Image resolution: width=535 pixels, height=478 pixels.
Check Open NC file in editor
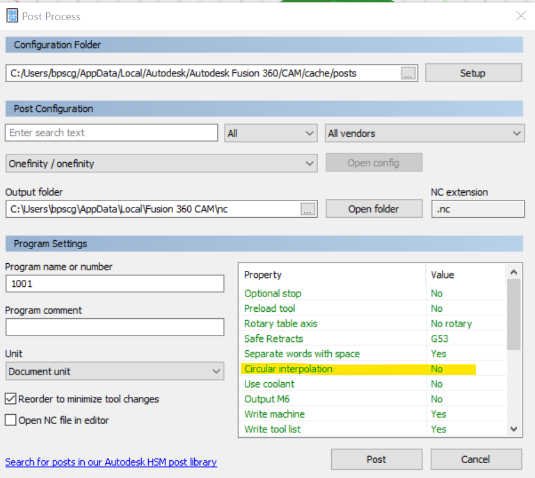[x=11, y=420]
